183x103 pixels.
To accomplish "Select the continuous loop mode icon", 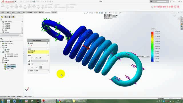I will tap(36, 68).
